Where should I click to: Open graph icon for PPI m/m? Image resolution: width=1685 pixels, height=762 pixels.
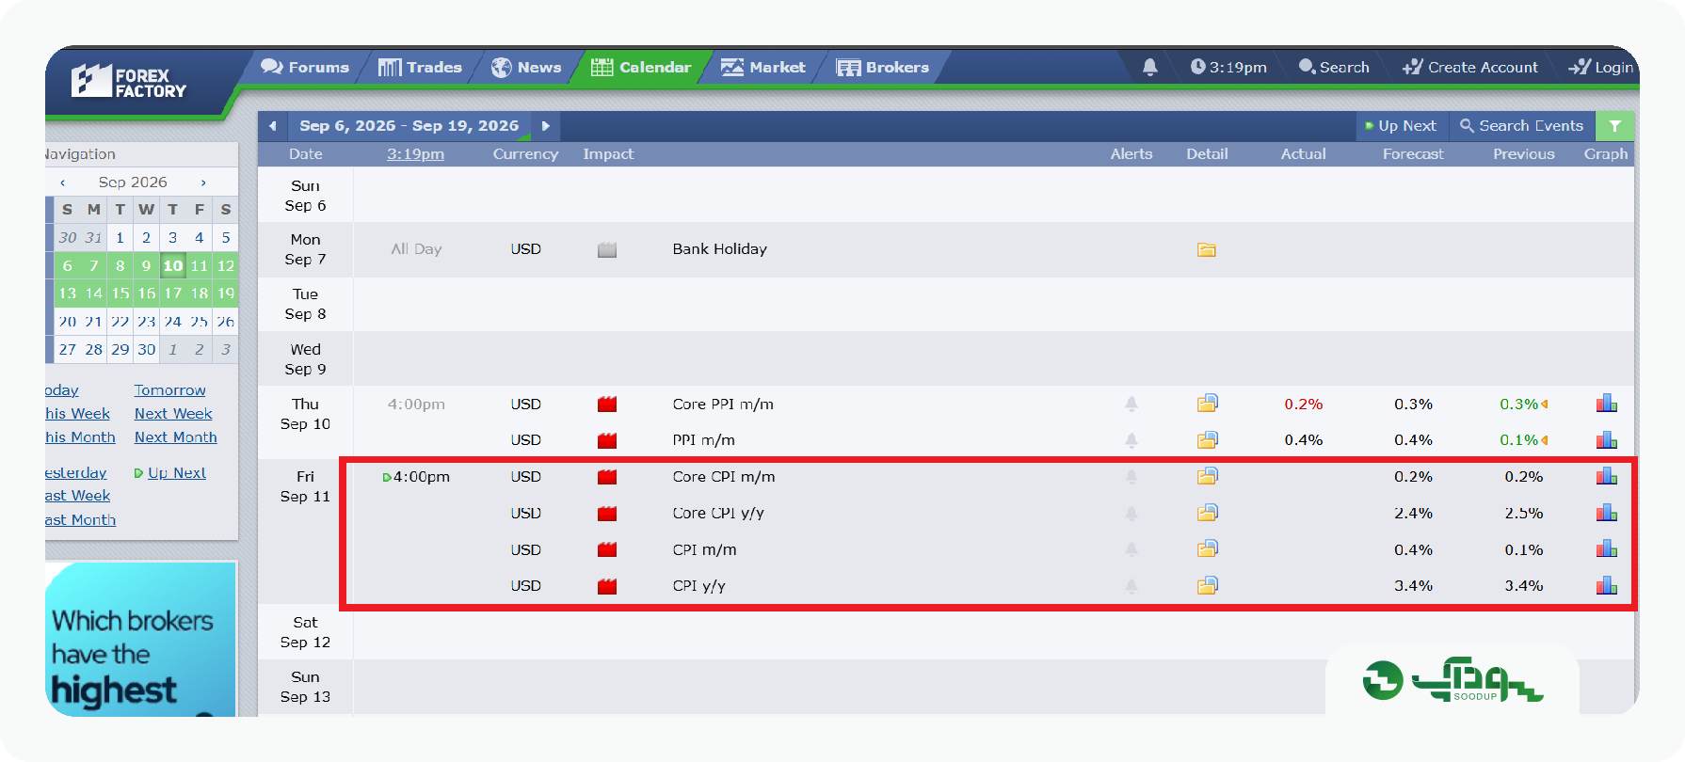pos(1606,439)
